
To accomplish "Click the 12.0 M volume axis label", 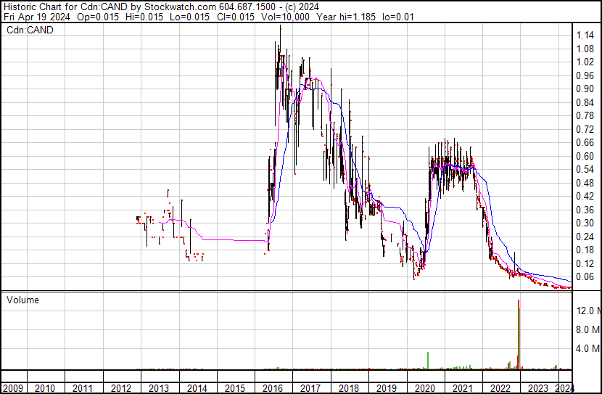I will coord(587,311).
